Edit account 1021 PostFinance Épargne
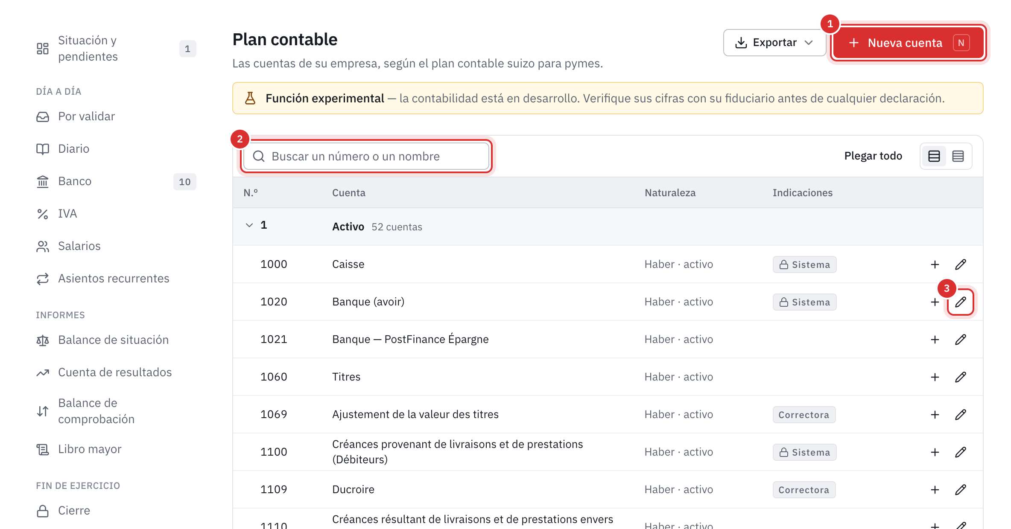The width and height of the screenshot is (1011, 529). 961,340
